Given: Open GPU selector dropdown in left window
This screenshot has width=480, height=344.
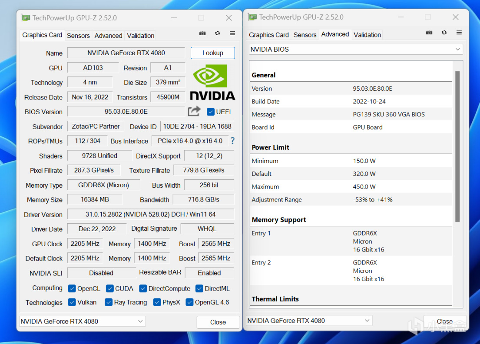Looking at the screenshot, I should 82,321.
